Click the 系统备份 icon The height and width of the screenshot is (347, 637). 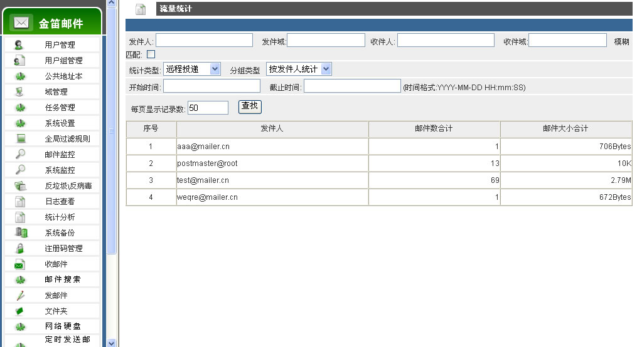(19, 232)
